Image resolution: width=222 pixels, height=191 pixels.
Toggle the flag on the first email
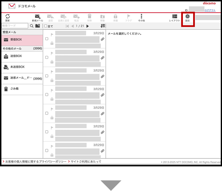coord(52,35)
